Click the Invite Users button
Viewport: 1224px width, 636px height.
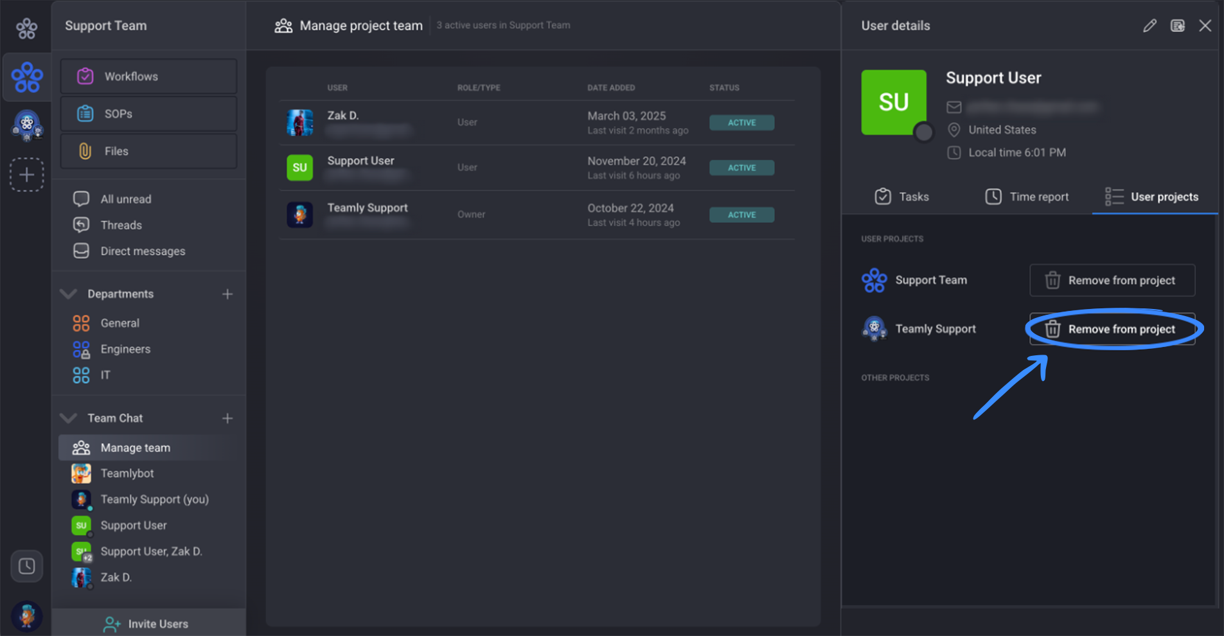tap(148, 623)
